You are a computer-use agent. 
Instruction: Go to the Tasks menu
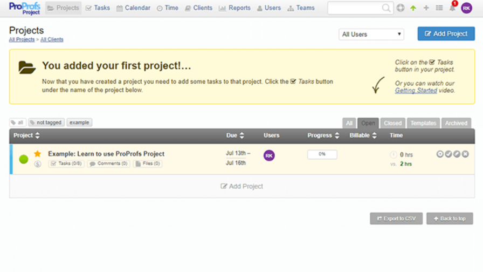98,8
